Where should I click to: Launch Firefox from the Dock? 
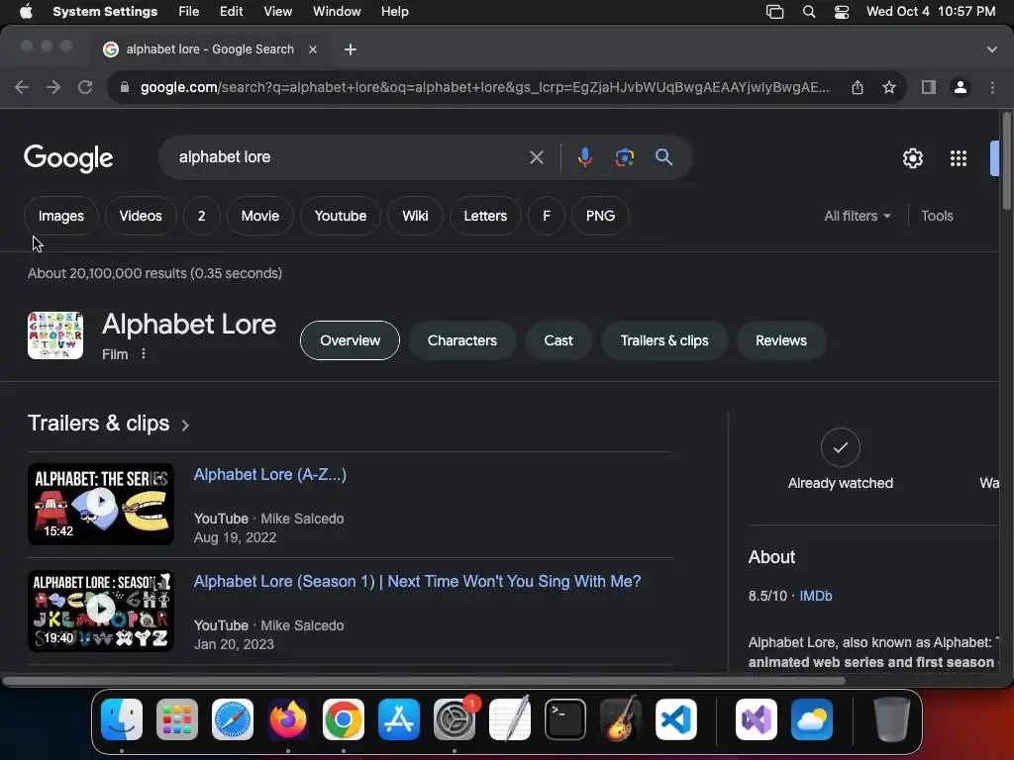[x=288, y=719]
